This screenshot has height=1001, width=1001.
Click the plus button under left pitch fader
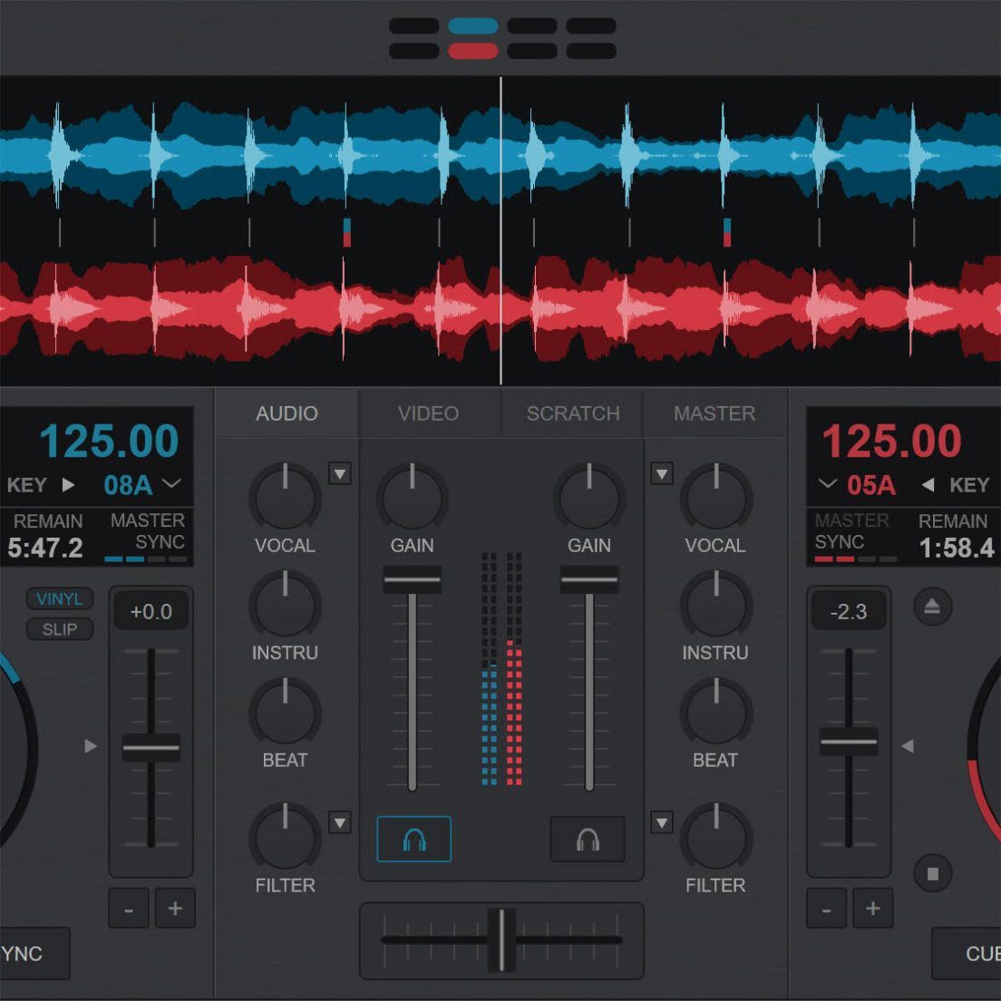175,908
